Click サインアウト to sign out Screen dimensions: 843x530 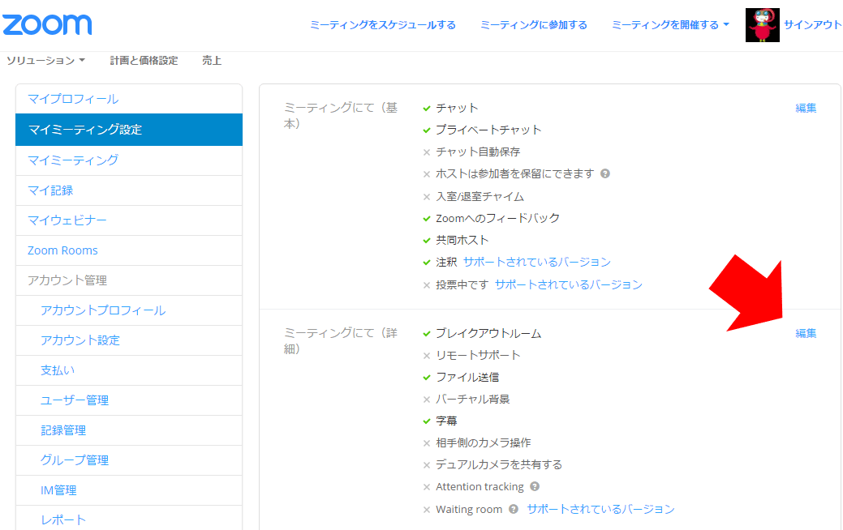pyautogui.click(x=812, y=25)
